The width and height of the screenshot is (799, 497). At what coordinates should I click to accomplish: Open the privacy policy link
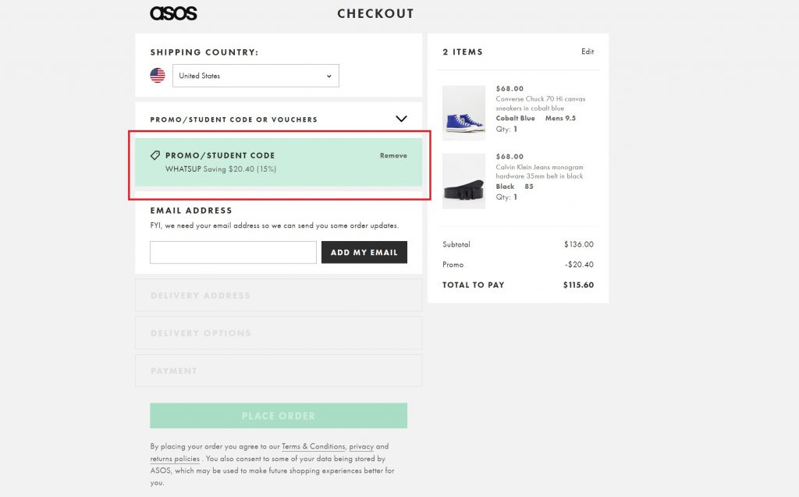tap(361, 446)
